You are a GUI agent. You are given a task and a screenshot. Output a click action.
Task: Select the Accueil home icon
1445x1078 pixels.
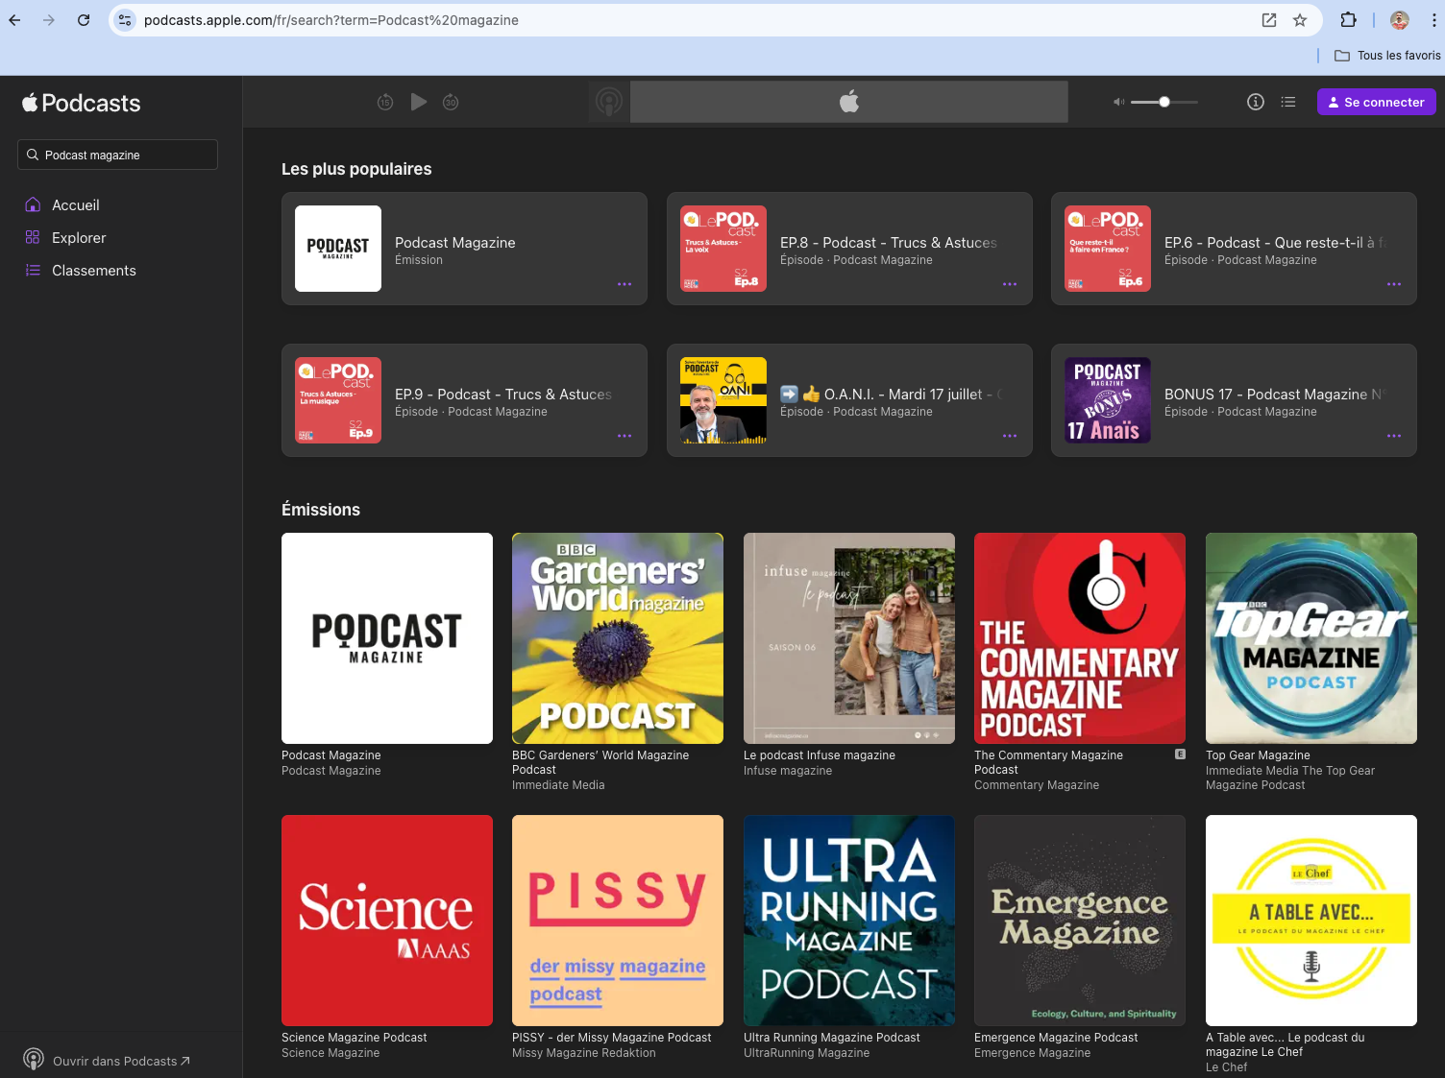click(33, 204)
